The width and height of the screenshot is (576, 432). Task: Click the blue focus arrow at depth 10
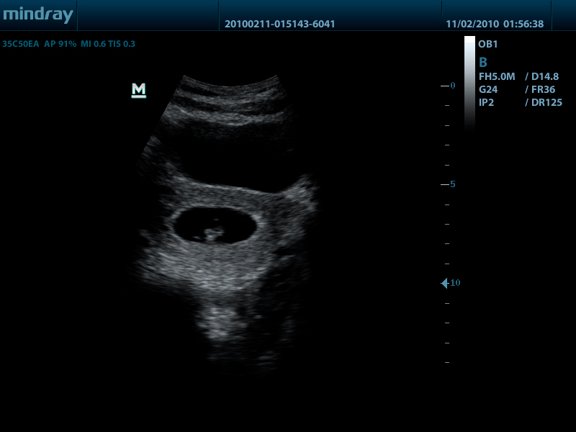(444, 283)
